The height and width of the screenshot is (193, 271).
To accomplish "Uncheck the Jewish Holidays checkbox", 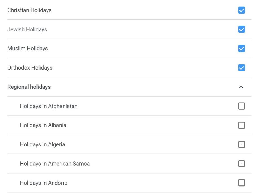I will pyautogui.click(x=241, y=29).
